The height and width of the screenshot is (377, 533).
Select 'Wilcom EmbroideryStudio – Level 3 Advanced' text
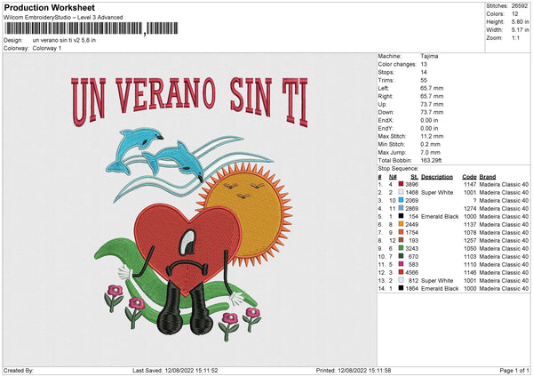coord(63,18)
